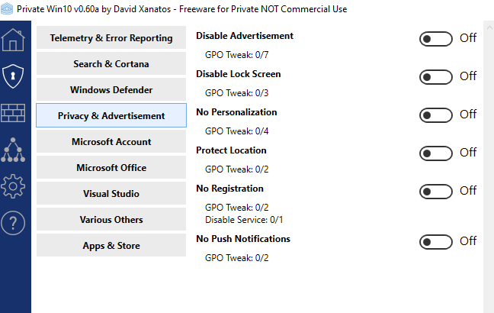The width and height of the screenshot is (494, 313).
Task: Open settings via gear sidebar icon
Action: 14,186
